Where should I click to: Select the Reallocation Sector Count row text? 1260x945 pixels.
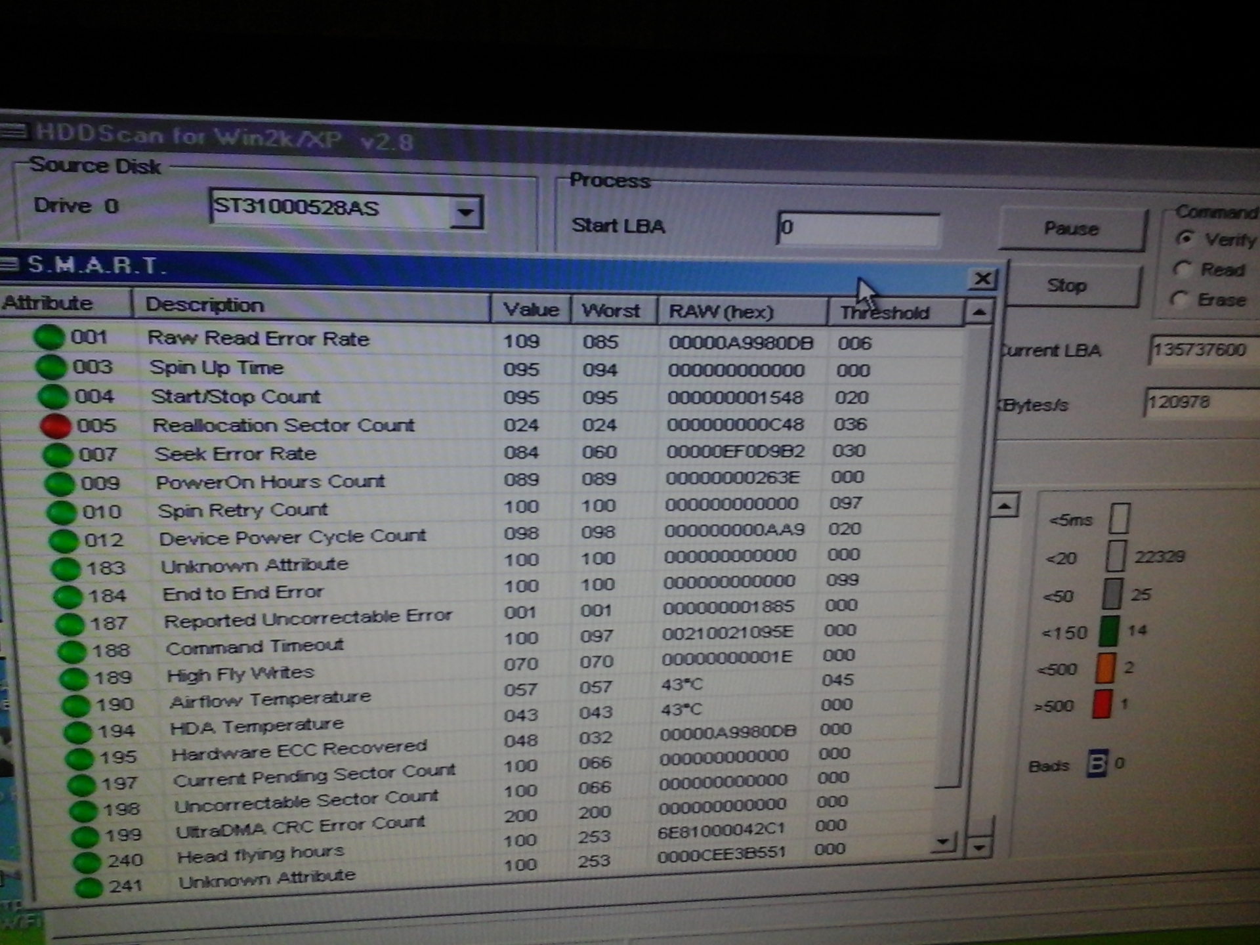(x=283, y=425)
